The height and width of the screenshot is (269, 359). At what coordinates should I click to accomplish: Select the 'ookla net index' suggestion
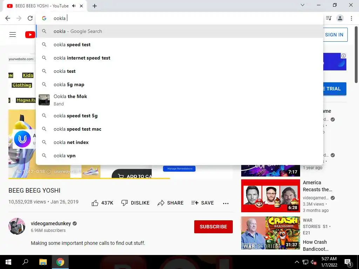(180, 142)
